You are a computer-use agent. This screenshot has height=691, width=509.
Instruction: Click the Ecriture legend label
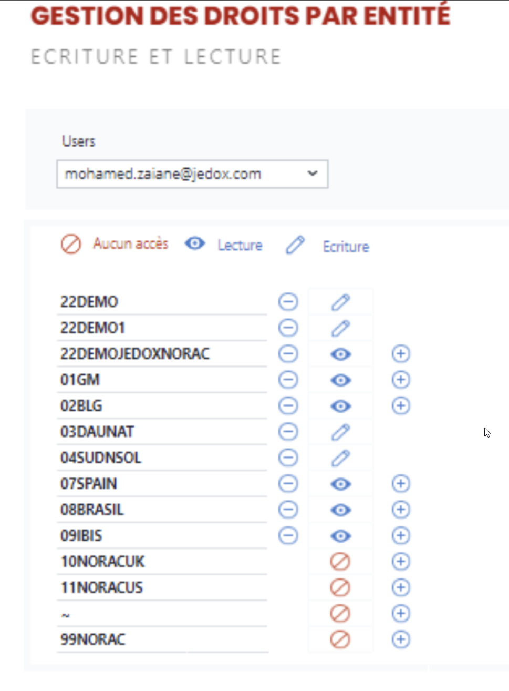click(346, 247)
